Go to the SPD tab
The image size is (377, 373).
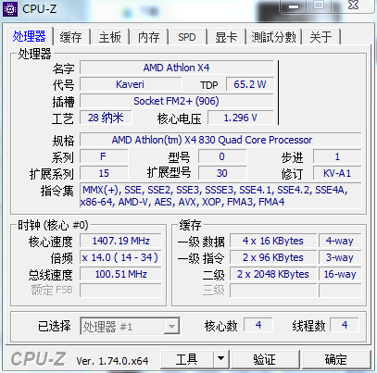pyautogui.click(x=187, y=37)
